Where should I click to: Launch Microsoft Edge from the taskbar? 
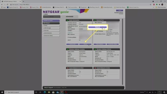point(45,92)
